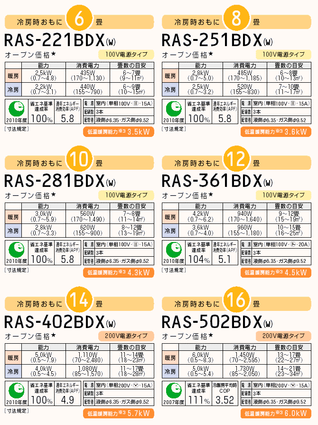Click the 冷房 row header in the RAS-251BDX table

(170, 89)
